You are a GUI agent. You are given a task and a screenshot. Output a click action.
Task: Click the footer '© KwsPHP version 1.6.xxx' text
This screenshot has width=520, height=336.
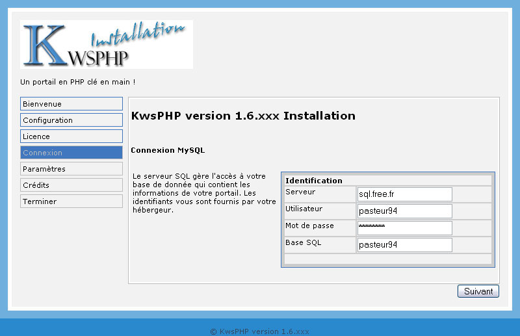pyautogui.click(x=259, y=331)
